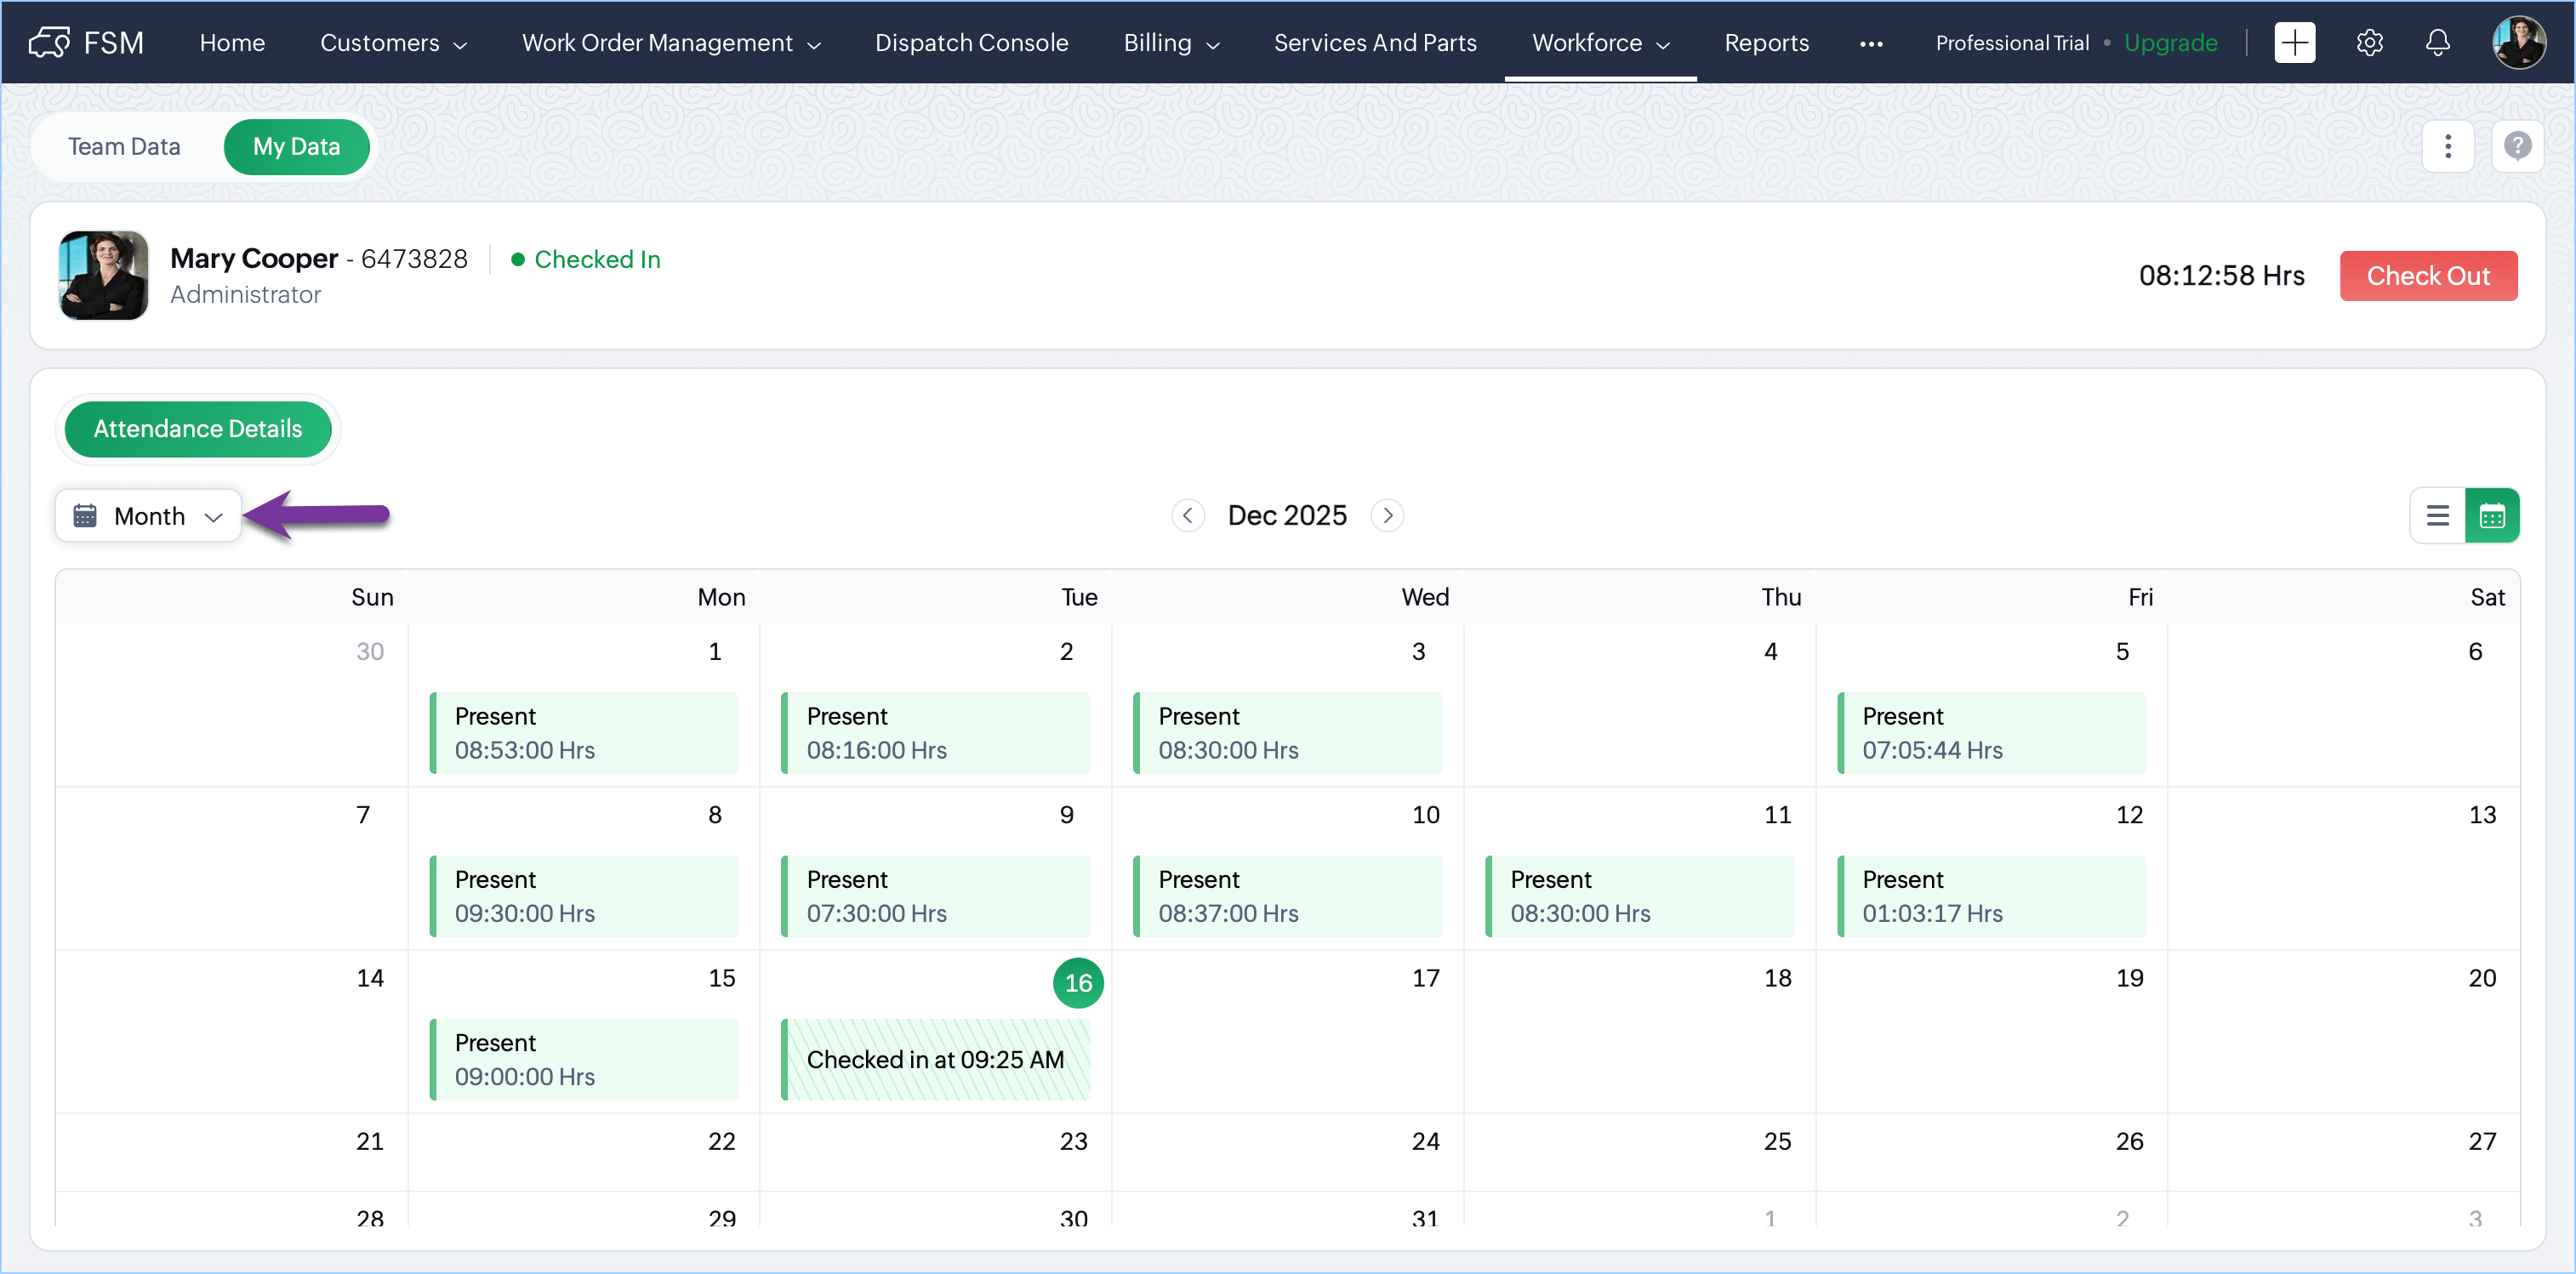
Task: Open the settings gear icon
Action: tap(2369, 42)
